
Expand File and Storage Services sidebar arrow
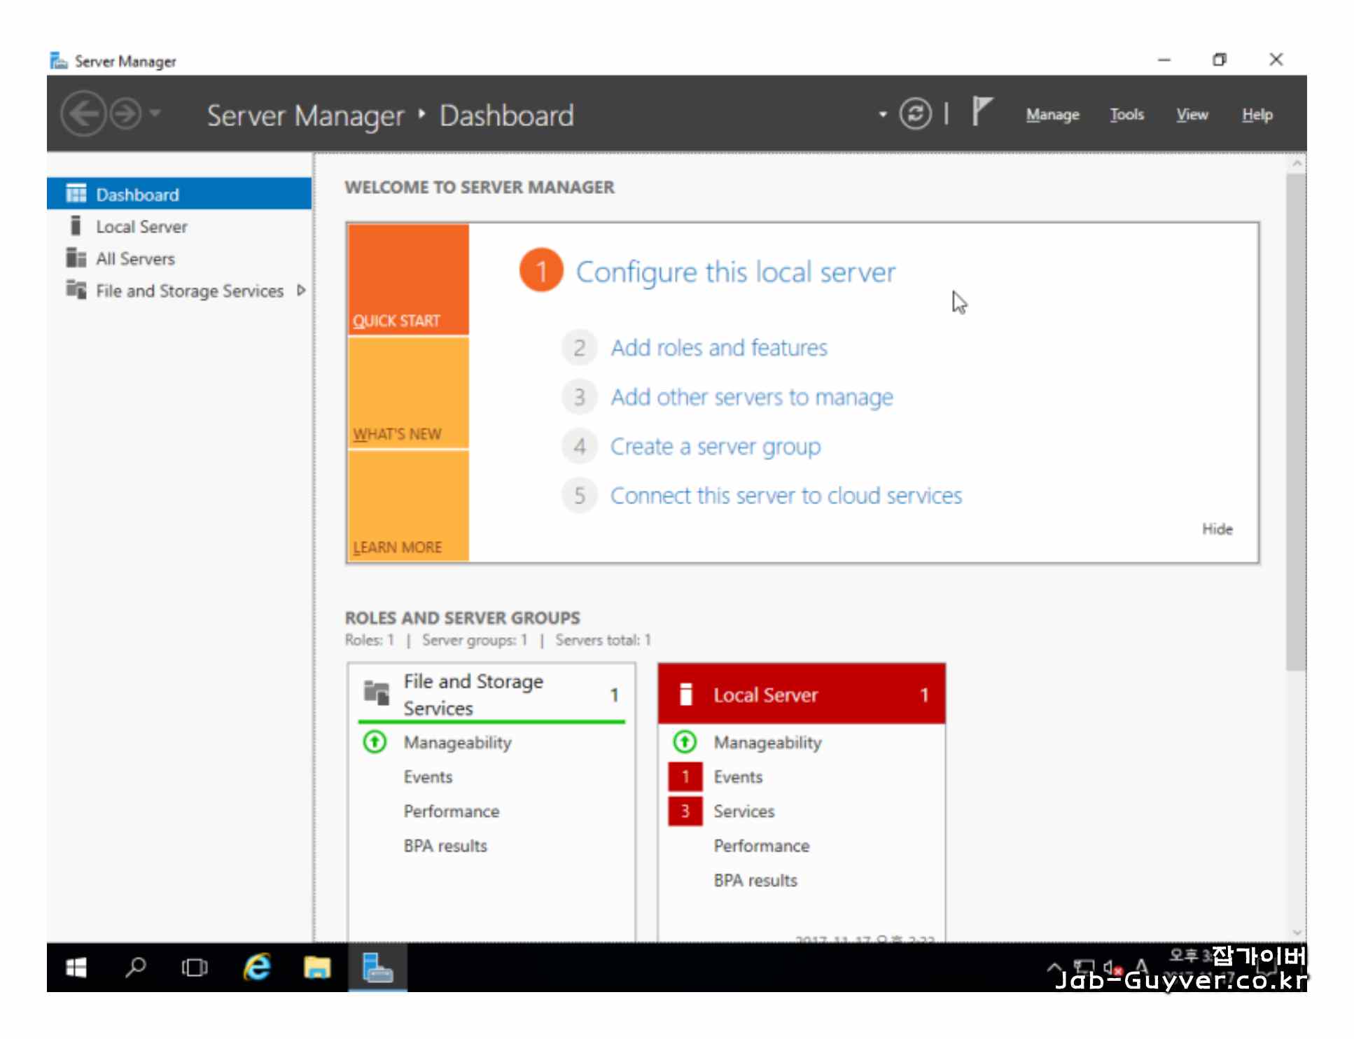click(301, 291)
